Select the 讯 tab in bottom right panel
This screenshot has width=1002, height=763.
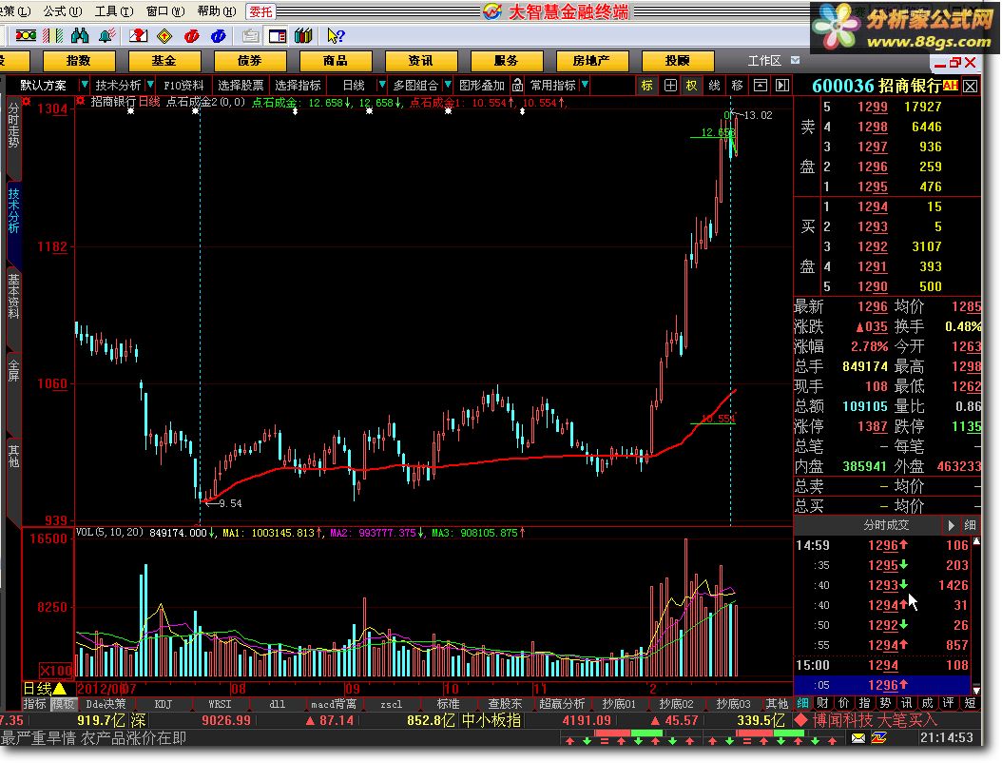click(907, 703)
